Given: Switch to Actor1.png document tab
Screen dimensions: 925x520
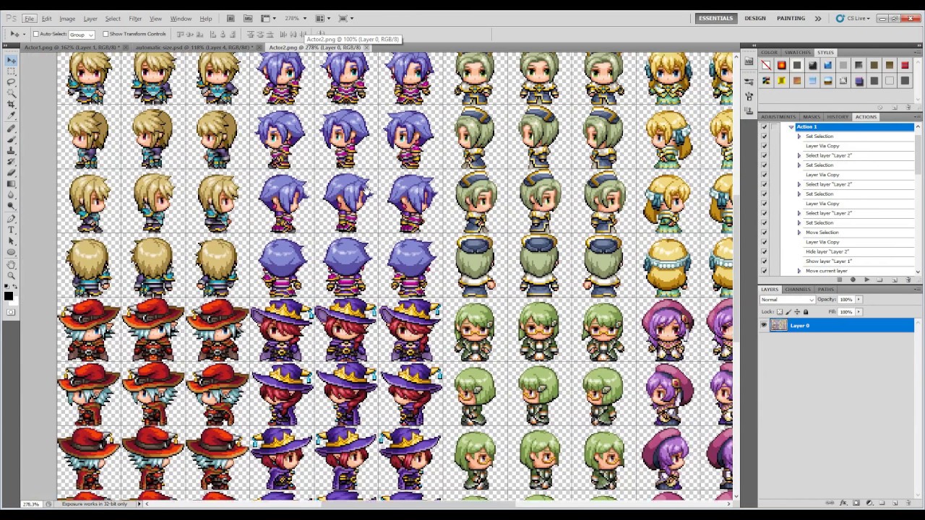Looking at the screenshot, I should click(72, 48).
